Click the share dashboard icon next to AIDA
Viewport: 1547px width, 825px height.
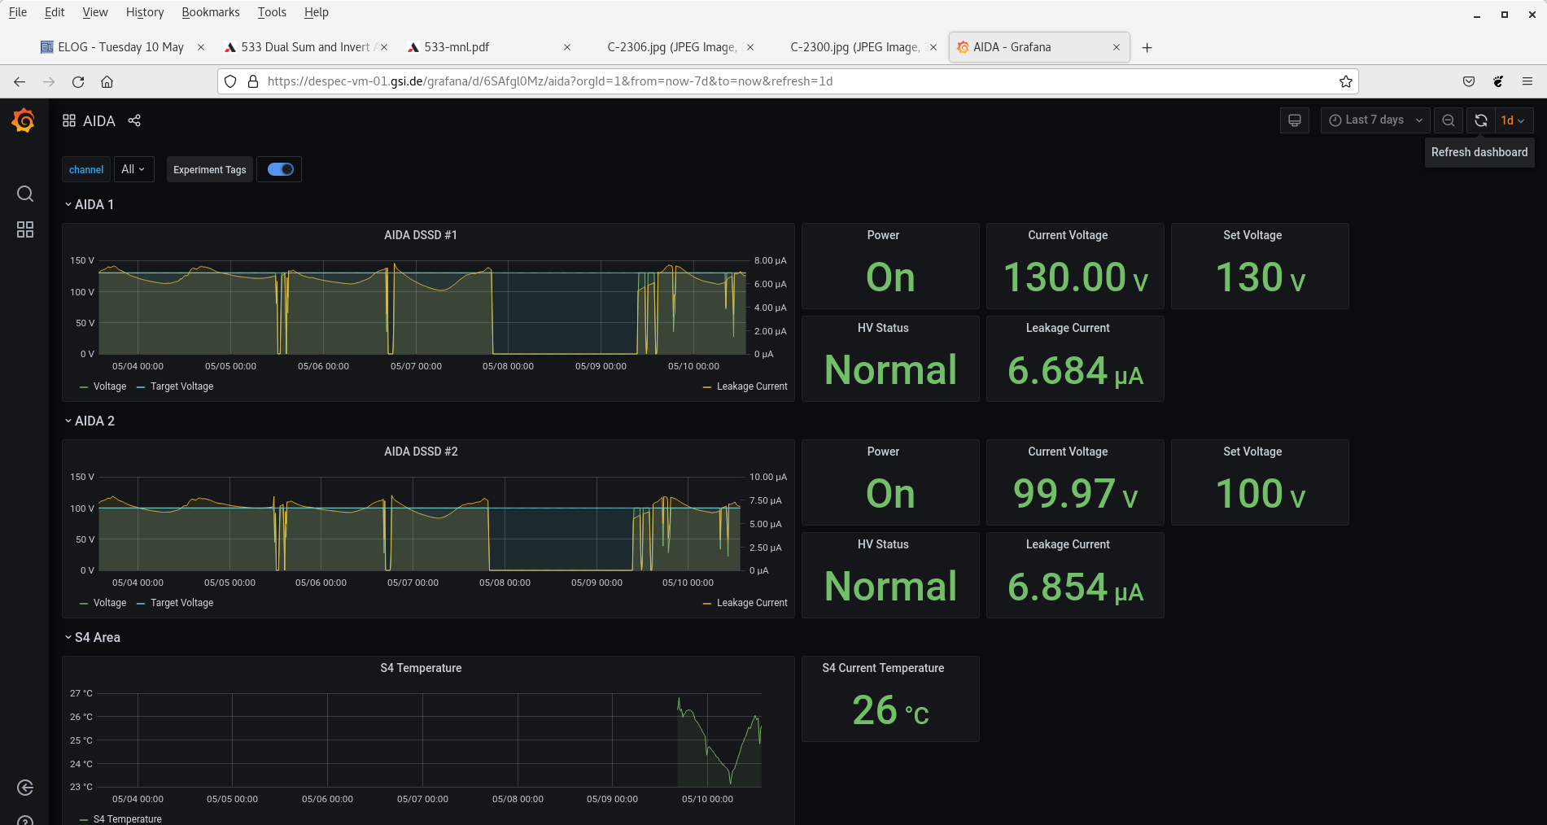pos(135,120)
